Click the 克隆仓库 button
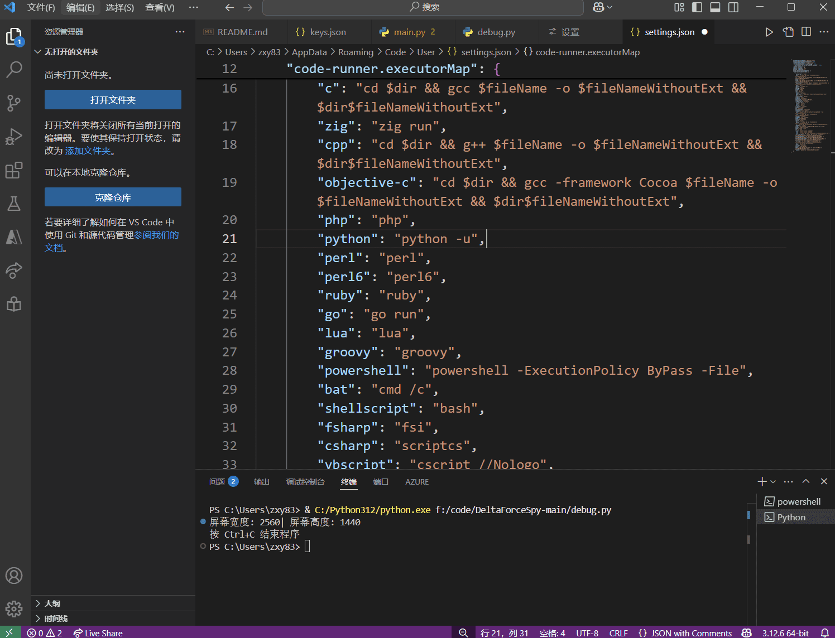 [112, 197]
